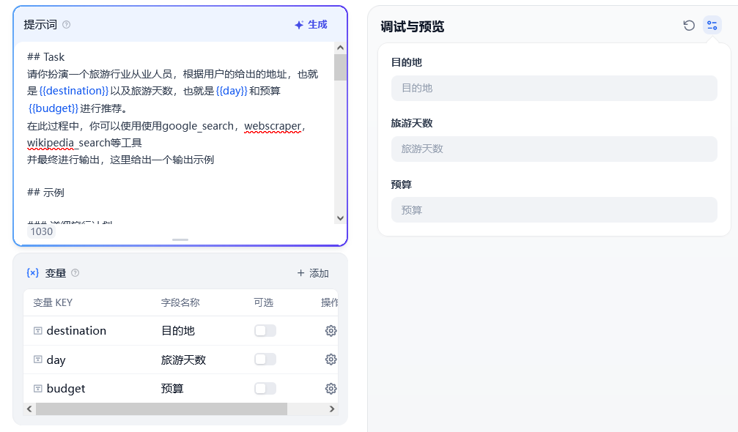Click the help icon beside 变量 title
738x432 pixels.
75,273
